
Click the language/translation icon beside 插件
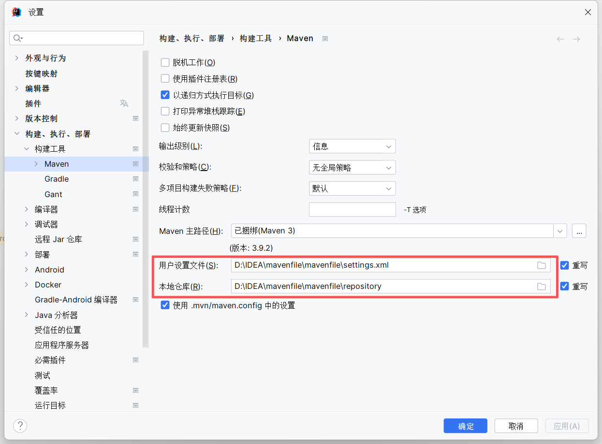(x=124, y=103)
